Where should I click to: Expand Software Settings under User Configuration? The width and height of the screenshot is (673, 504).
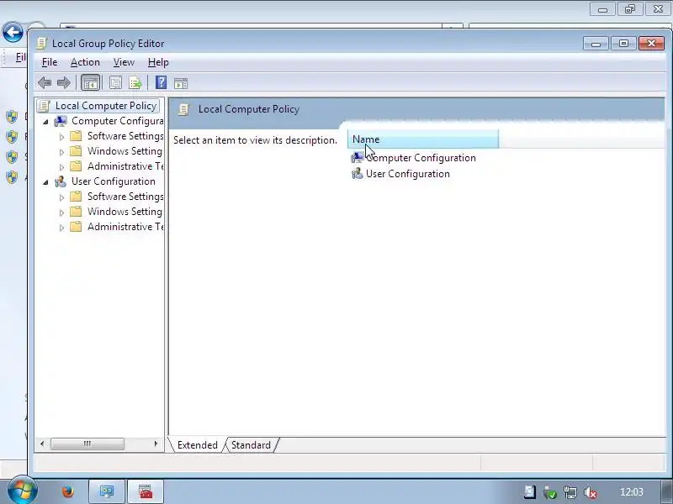[x=61, y=197]
